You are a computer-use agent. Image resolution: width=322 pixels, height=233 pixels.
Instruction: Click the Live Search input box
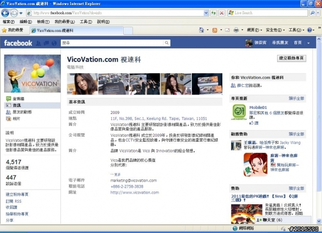pyautogui.click(x=268, y=13)
